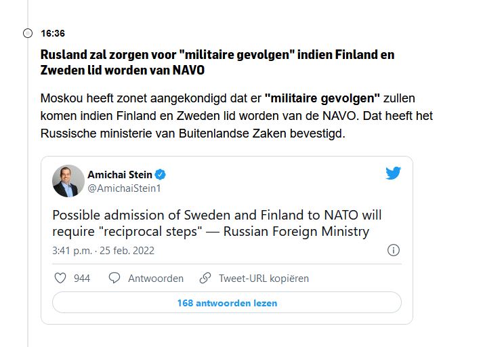Click the tweet text about "reciprocal steps"
Image resolution: width=483 pixels, height=347 pixels.
point(217,224)
